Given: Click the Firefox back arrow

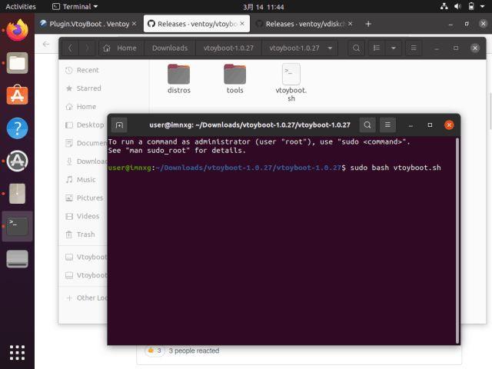Looking at the screenshot, I should coord(46,44).
